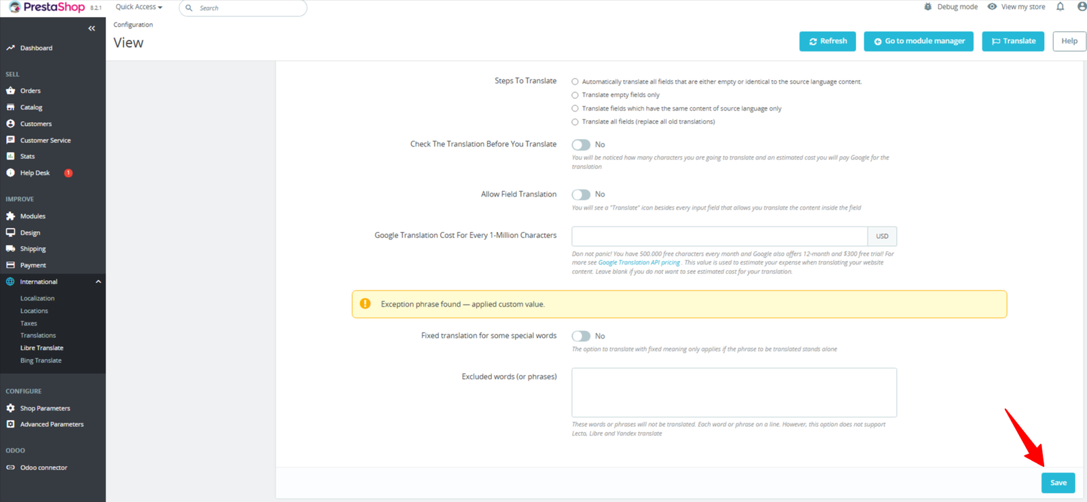Open the Translations submenu item
This screenshot has width=1087, height=502.
[38, 336]
